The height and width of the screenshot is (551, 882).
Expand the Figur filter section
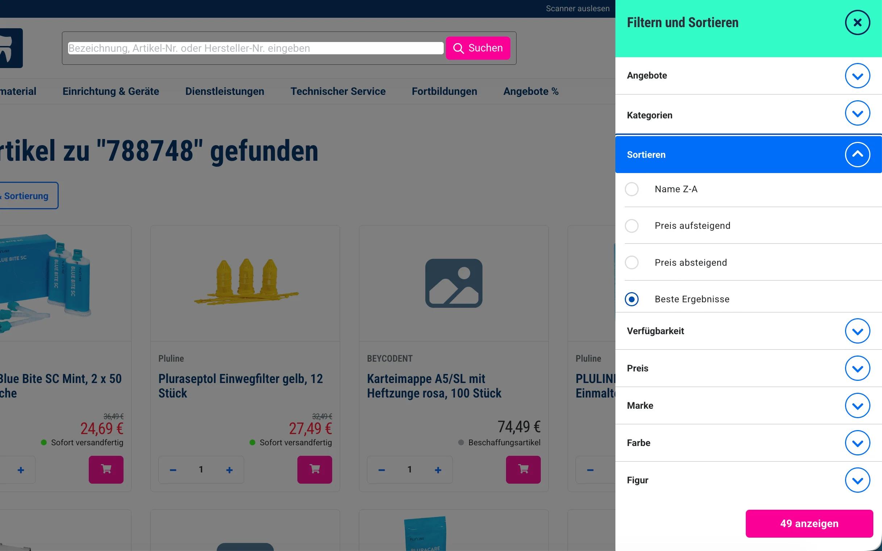(x=857, y=480)
